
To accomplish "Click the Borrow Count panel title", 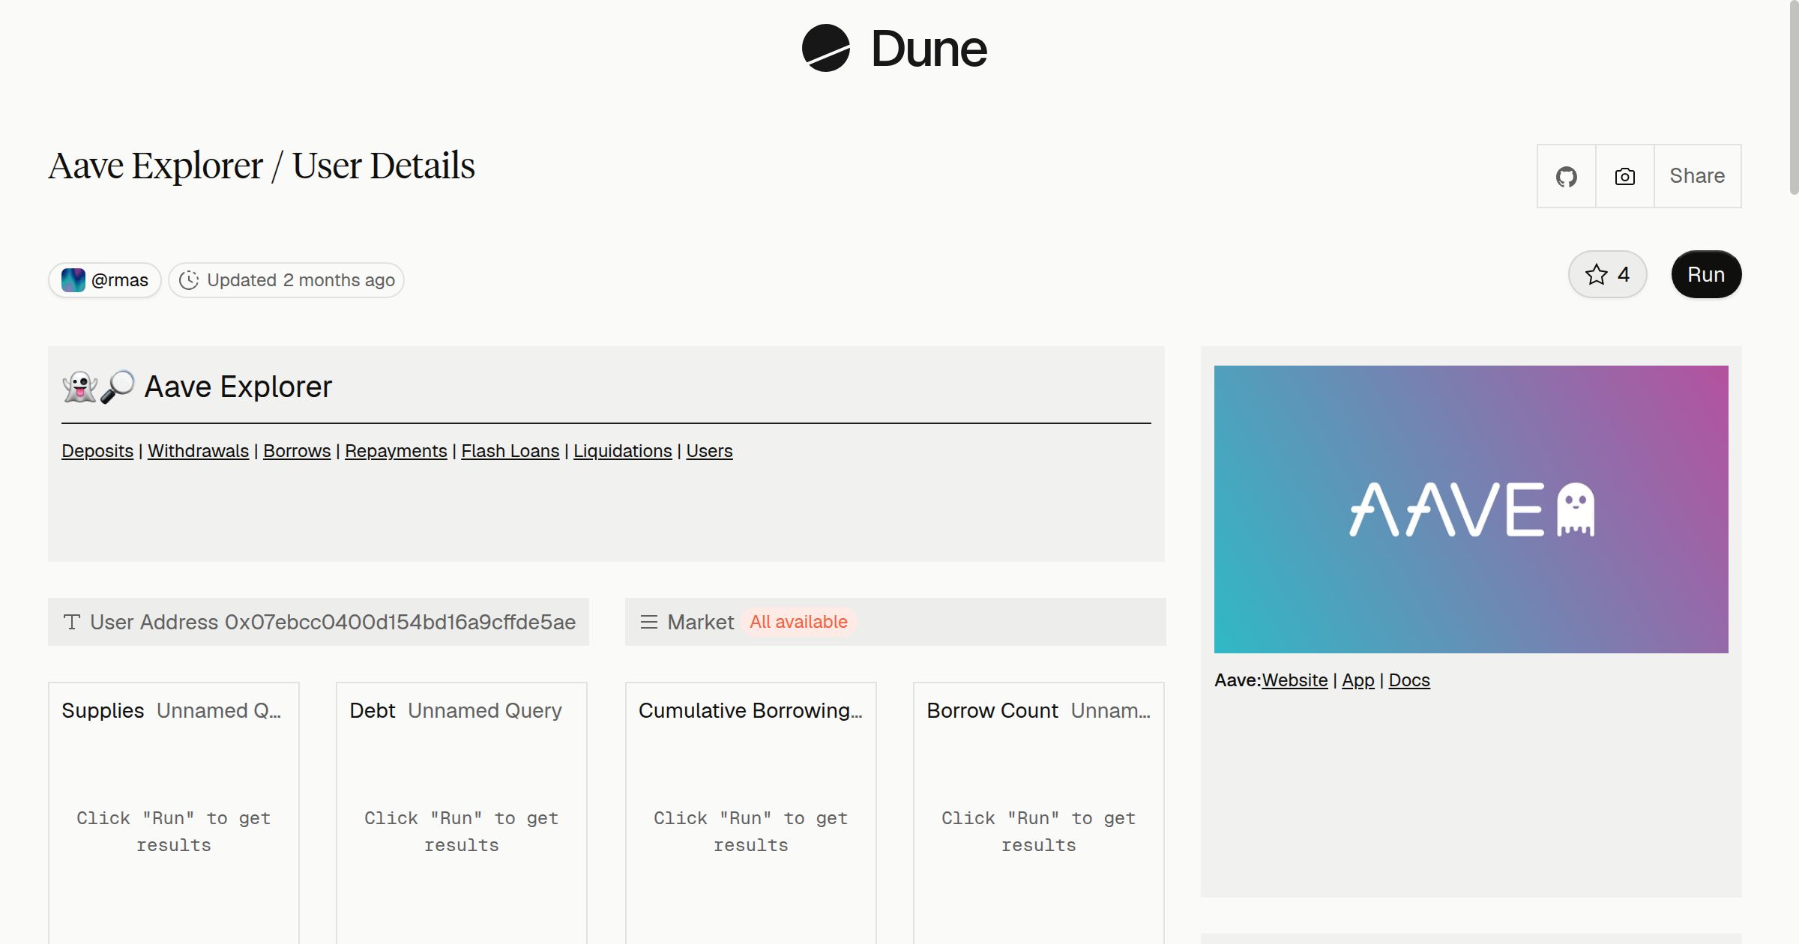I will coord(992,710).
